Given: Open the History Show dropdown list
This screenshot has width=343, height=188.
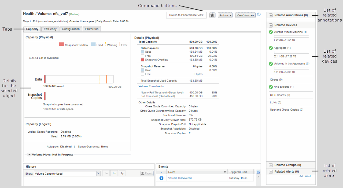Looking at the screenshot, I should [98, 173].
